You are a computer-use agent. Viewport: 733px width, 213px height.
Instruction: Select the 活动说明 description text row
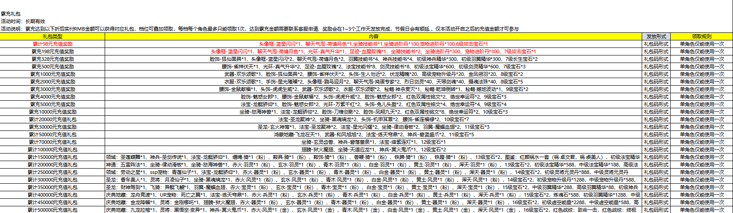coord(259,29)
